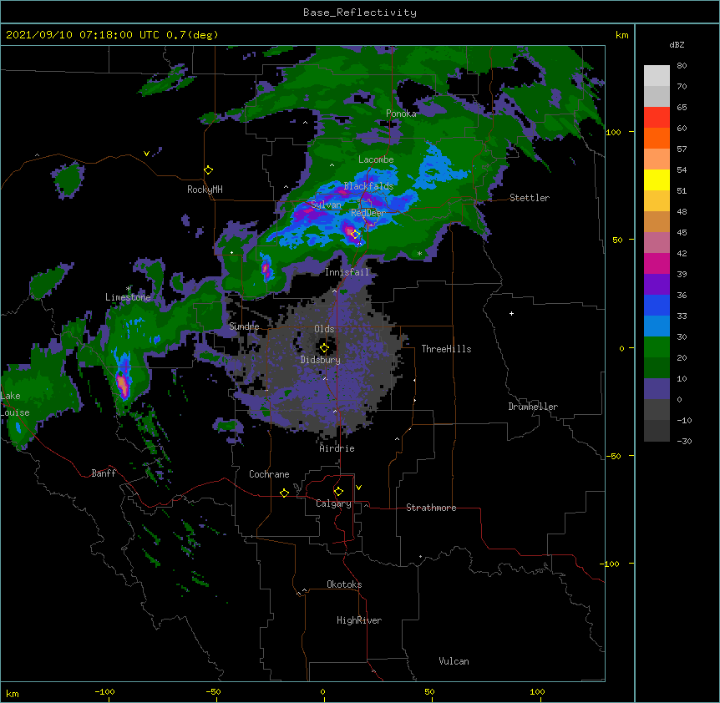Select the Stettler city label

click(530, 198)
